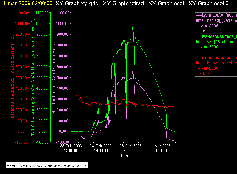Click the yellow timestamp 1-mar-2006,02:00:00
The image size is (237, 174).
(x=28, y=4)
